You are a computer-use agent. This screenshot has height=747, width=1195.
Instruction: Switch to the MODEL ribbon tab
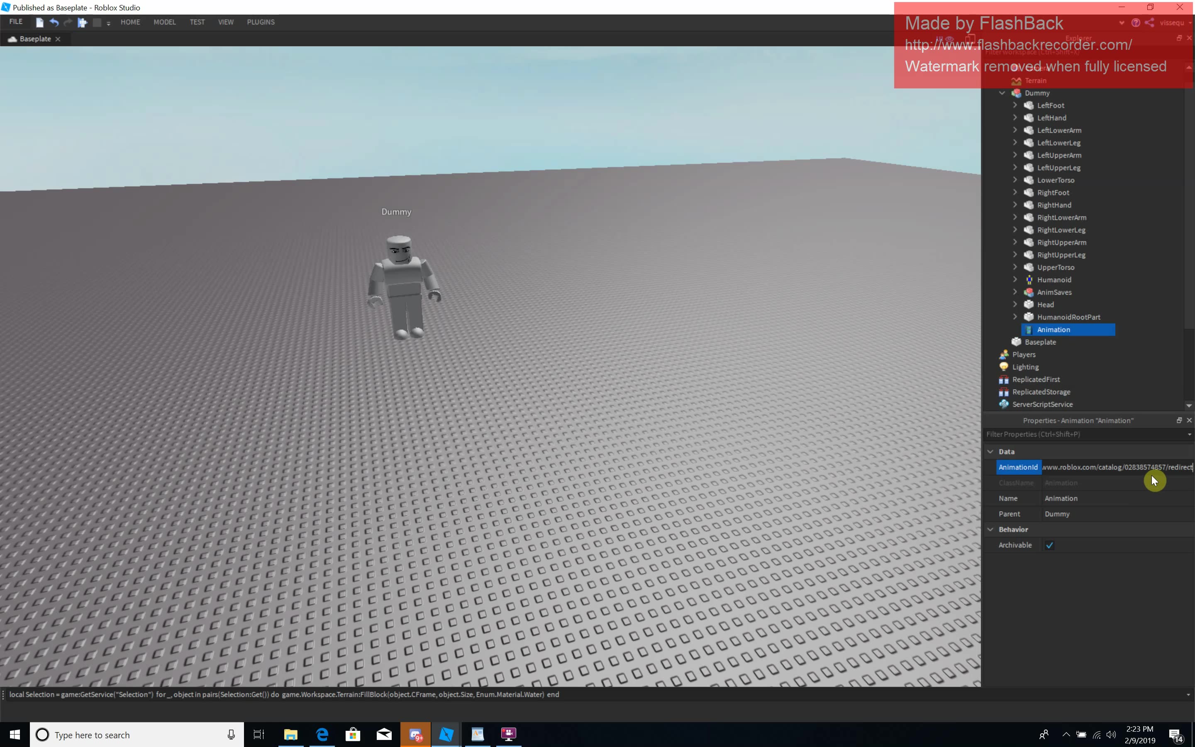click(x=164, y=22)
